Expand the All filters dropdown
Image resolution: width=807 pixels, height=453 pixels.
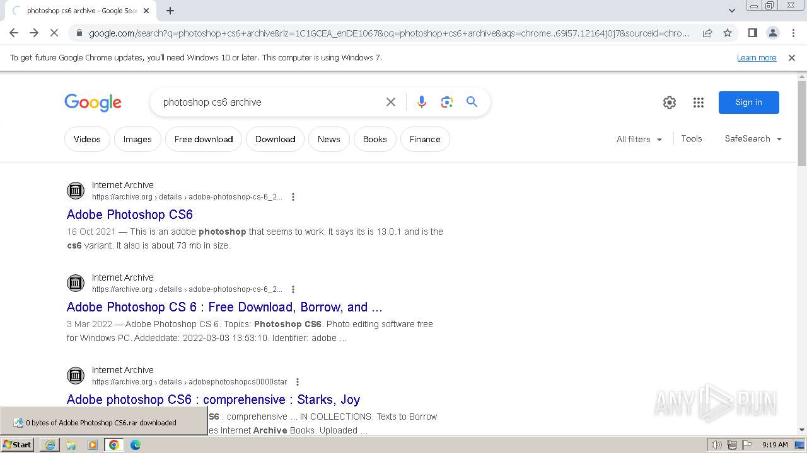pos(639,139)
